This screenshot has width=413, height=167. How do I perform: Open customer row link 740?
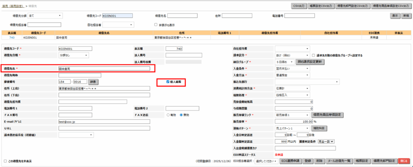point(12,37)
